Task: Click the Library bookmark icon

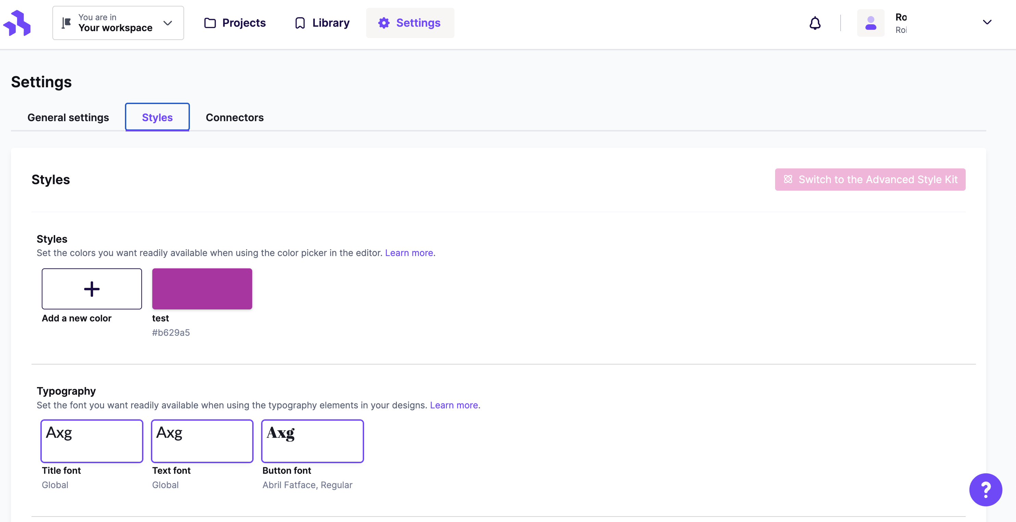Action: point(300,23)
